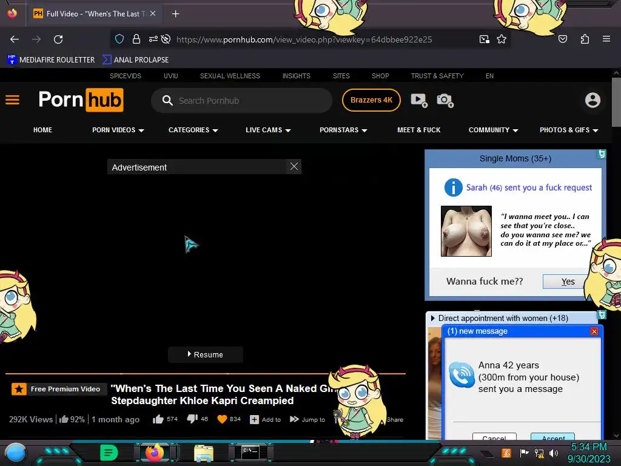621x466 pixels.
Task: Open the orange hamburger site menu
Action: pyautogui.click(x=12, y=100)
